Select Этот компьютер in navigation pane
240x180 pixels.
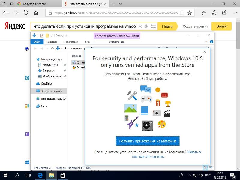(49, 91)
